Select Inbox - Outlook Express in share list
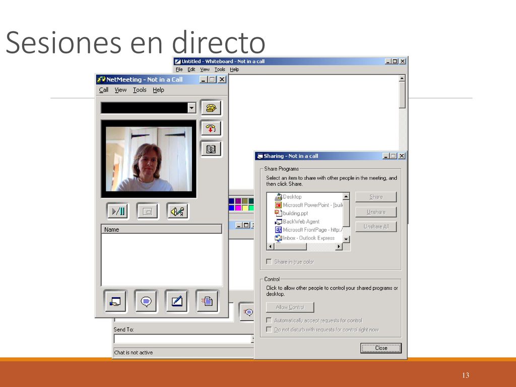The width and height of the screenshot is (516, 387). (305, 238)
